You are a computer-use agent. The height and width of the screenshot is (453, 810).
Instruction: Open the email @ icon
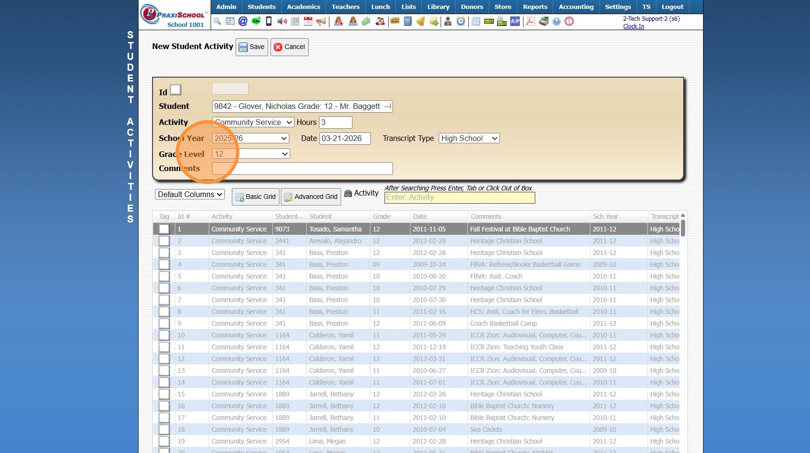243,21
